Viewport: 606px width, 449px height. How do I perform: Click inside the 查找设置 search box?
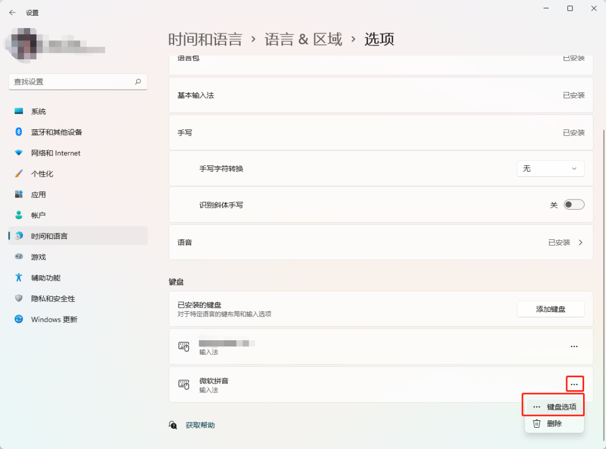click(x=78, y=82)
